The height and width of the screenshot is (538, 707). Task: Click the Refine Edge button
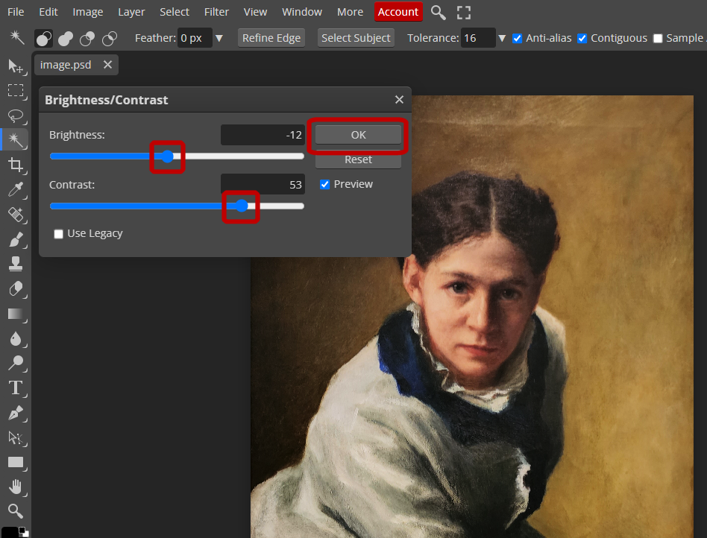tap(271, 38)
